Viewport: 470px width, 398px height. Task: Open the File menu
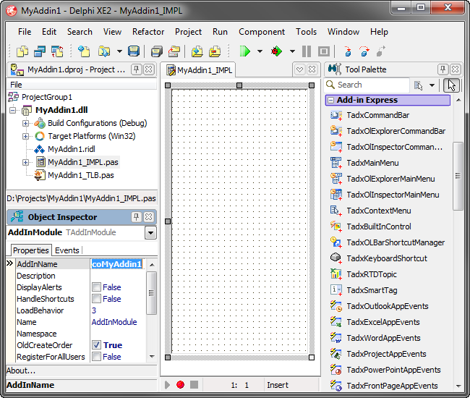click(25, 32)
